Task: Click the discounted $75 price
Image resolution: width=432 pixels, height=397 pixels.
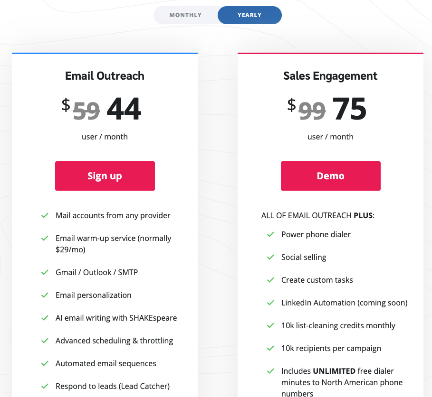Action: tap(349, 109)
